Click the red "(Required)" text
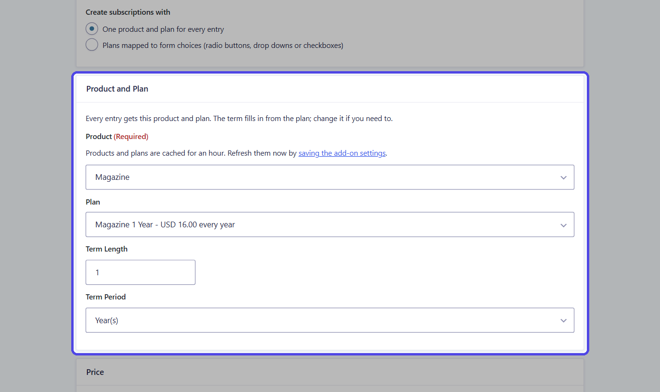Screen dimensions: 660x392 coord(131,137)
